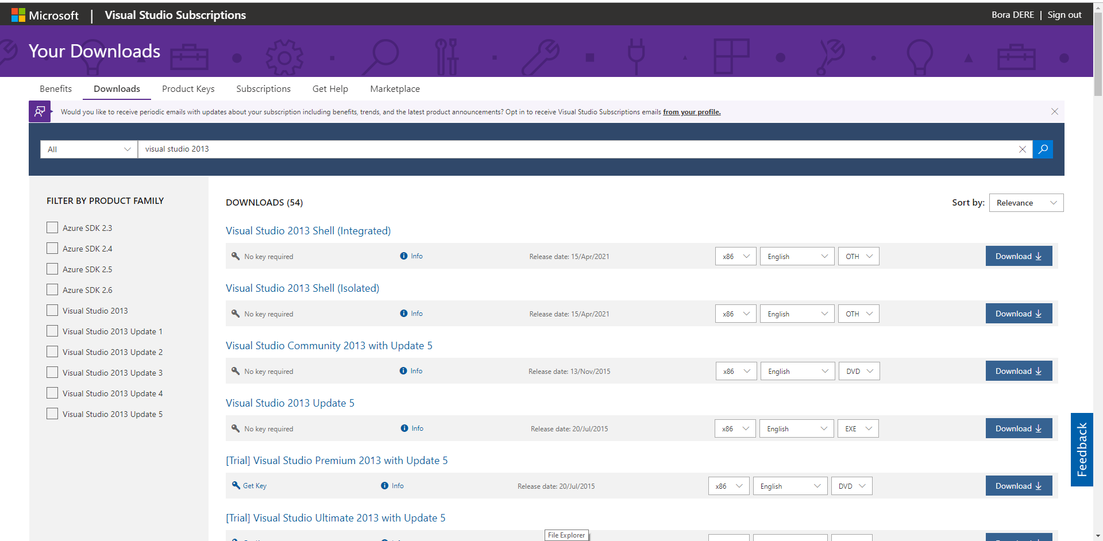Viewport: 1103px width, 541px height.
Task: Click Get Key for Premium 2013 trial
Action: (249, 486)
